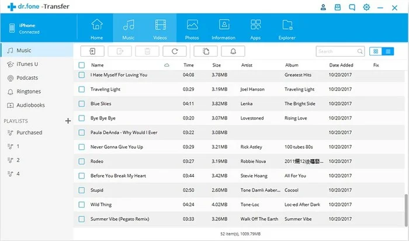The width and height of the screenshot is (409, 241).
Task: Click the Walk Off The Earth artist cell
Action: [259, 219]
